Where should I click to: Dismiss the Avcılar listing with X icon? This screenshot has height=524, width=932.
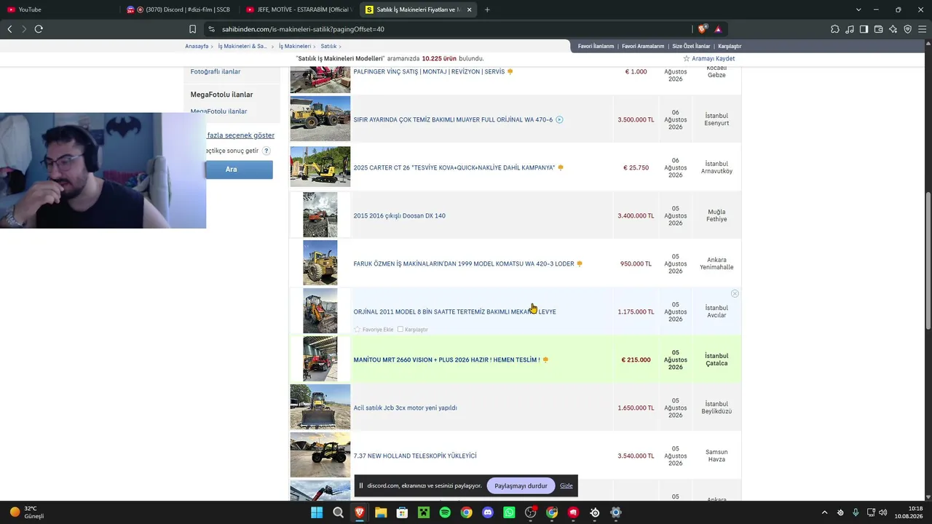[x=735, y=293]
